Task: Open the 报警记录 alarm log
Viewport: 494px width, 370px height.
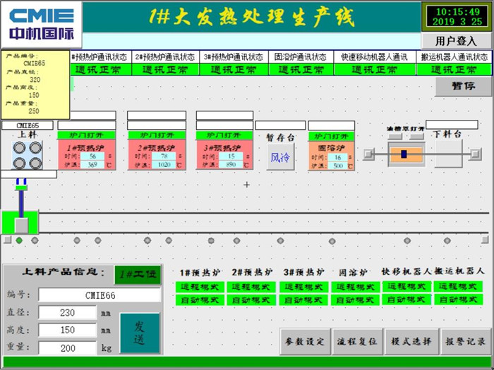Action: (x=464, y=342)
